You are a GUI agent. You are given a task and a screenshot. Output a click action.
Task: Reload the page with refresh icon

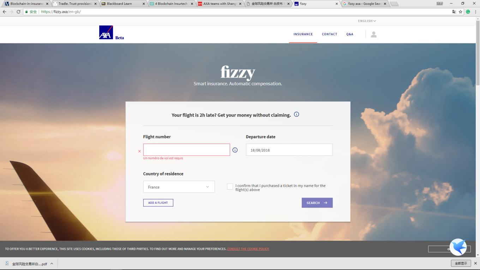[x=18, y=12]
